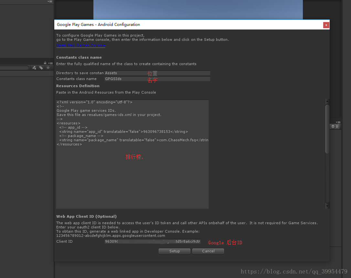Click the app_id string line in resources text
This screenshot has height=278, width=351.
point(123,132)
